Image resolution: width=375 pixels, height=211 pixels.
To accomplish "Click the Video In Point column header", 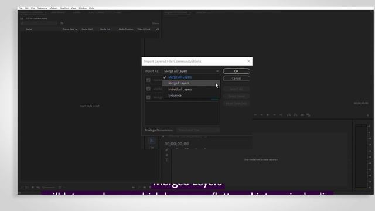I will 144,29.
